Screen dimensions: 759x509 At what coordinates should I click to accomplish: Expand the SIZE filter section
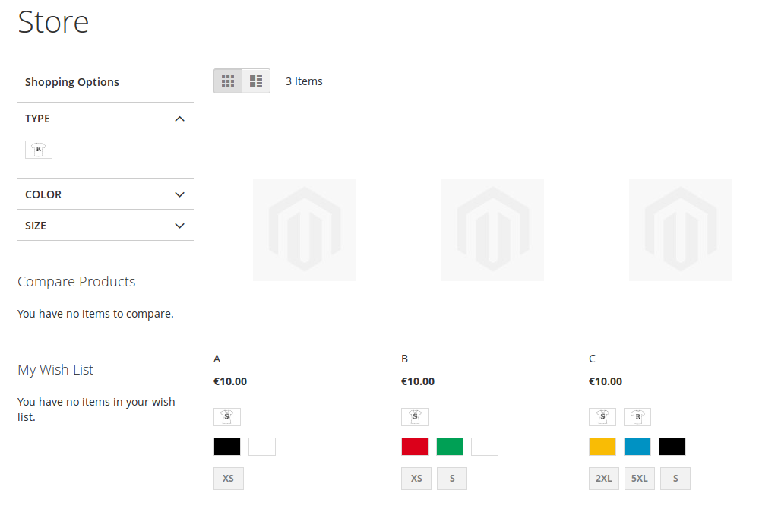click(x=179, y=226)
